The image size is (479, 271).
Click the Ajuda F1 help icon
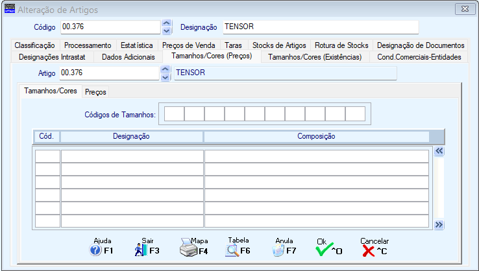pyautogui.click(x=96, y=250)
